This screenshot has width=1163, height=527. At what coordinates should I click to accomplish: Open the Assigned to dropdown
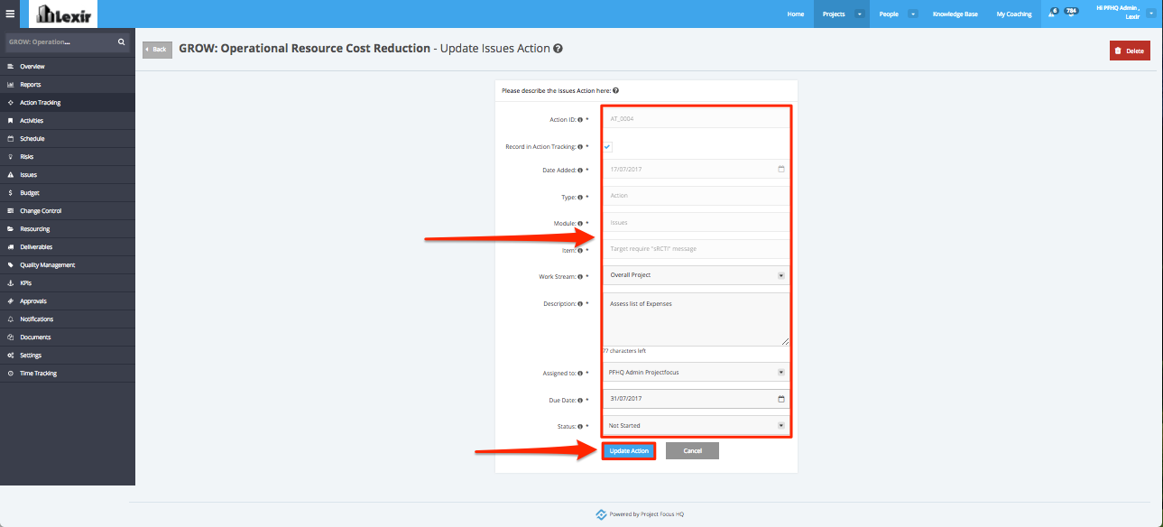[696, 372]
